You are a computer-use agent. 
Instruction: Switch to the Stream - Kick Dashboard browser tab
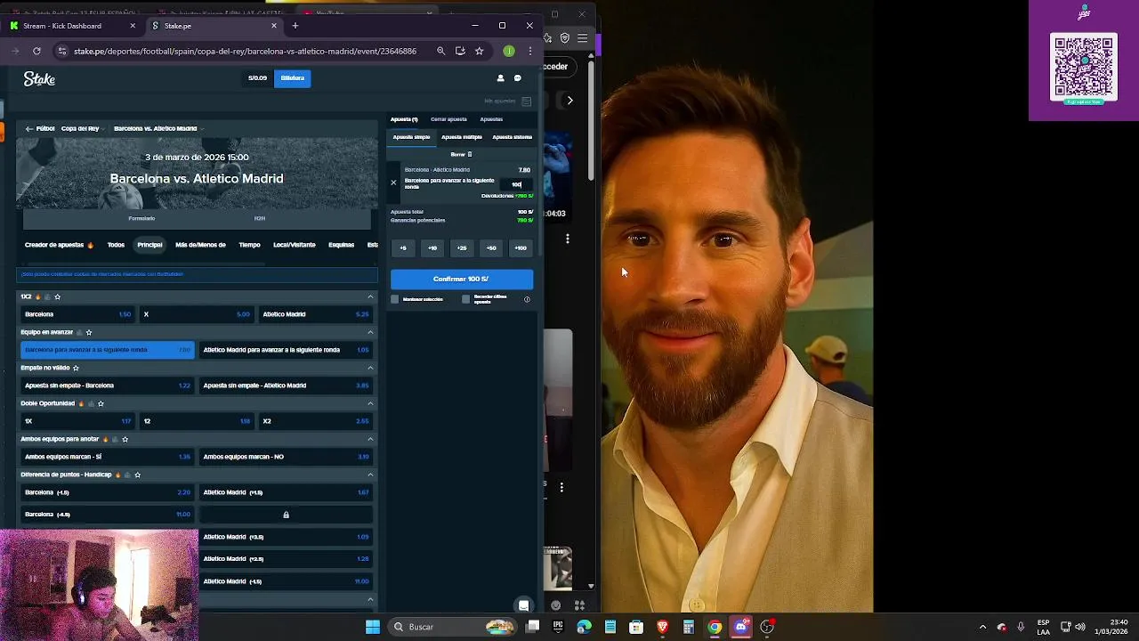point(70,26)
